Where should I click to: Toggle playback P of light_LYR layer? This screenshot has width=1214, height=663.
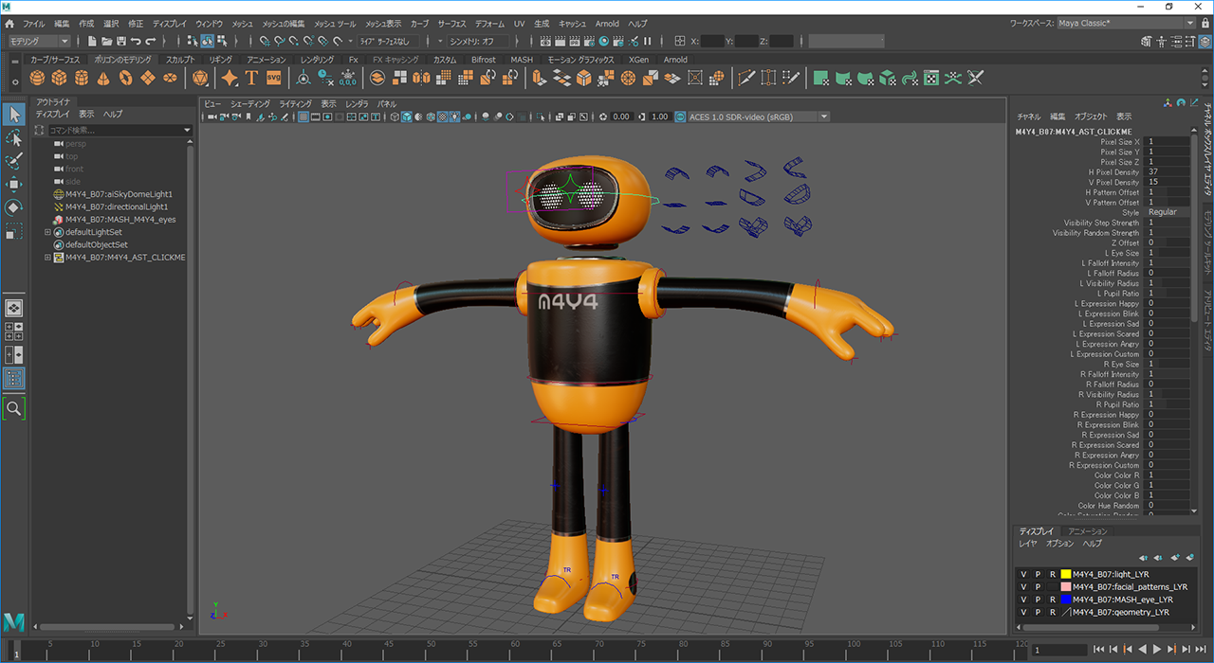click(1038, 574)
